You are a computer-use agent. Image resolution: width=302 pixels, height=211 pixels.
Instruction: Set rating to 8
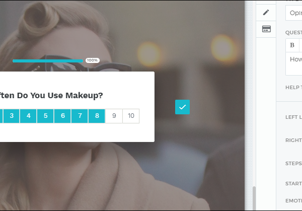coord(97,116)
